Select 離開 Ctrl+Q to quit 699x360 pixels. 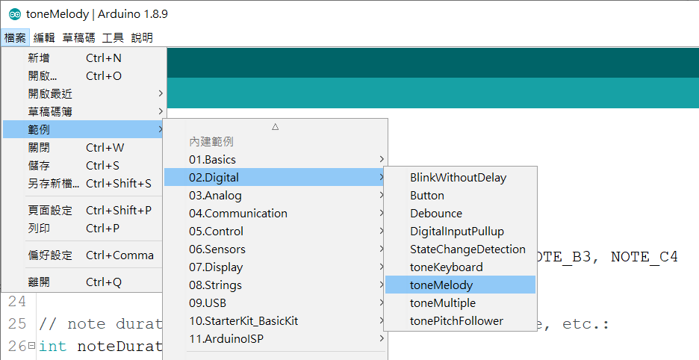coord(84,282)
